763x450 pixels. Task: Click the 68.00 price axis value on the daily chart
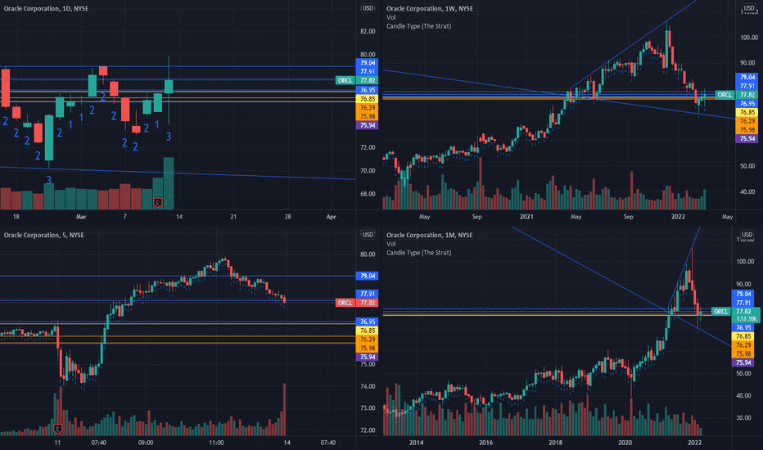[368, 194]
